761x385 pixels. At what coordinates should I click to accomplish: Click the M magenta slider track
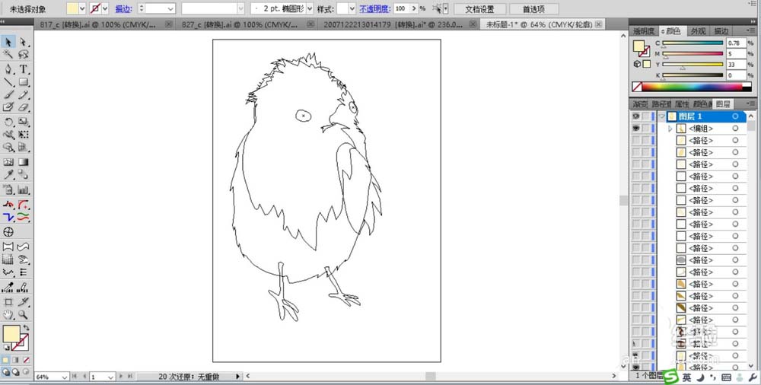[693, 53]
